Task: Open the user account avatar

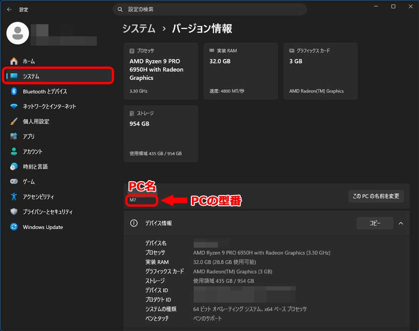Action: click(18, 33)
